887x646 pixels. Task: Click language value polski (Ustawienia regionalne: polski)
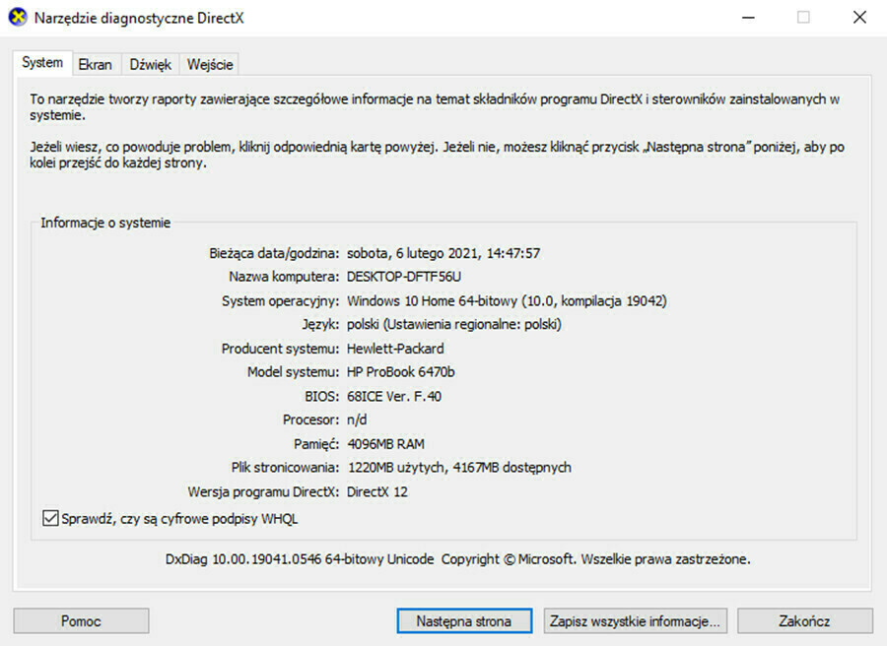click(x=454, y=324)
